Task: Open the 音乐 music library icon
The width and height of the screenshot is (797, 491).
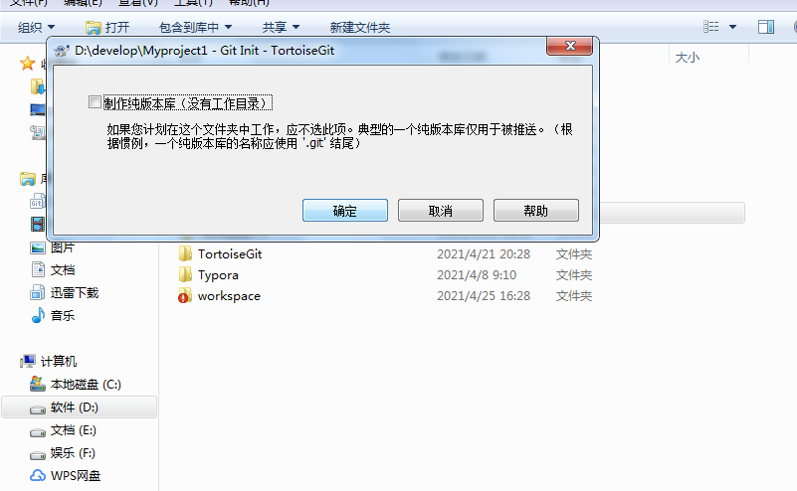Action: [38, 315]
